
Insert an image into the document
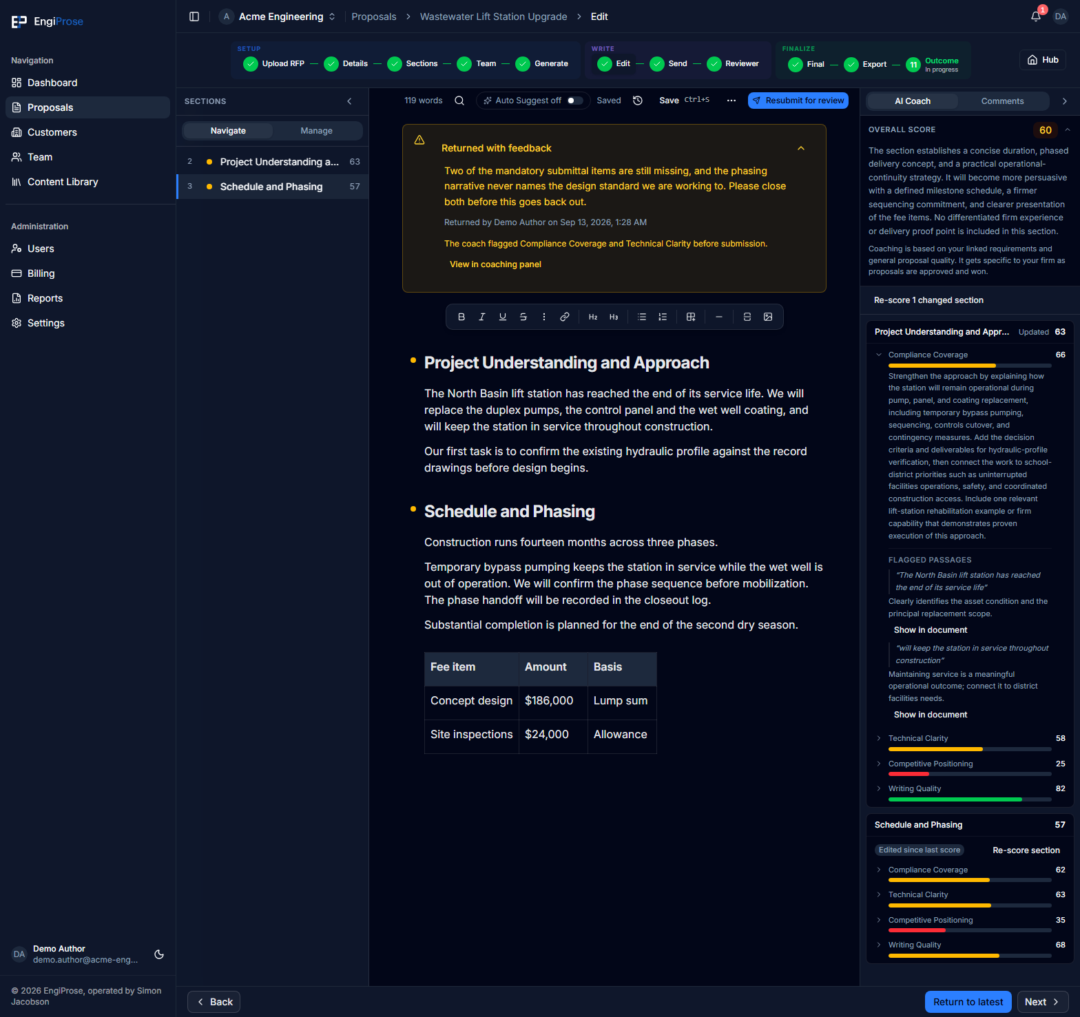click(768, 317)
